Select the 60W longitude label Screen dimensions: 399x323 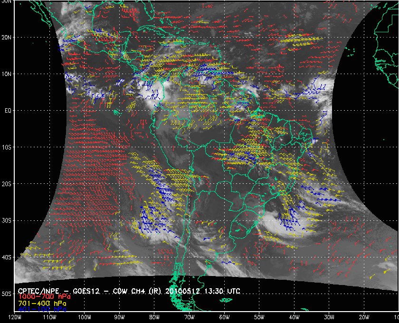(x=224, y=317)
